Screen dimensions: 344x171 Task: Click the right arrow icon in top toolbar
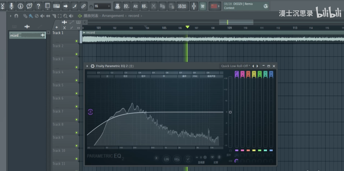pos(65,6)
